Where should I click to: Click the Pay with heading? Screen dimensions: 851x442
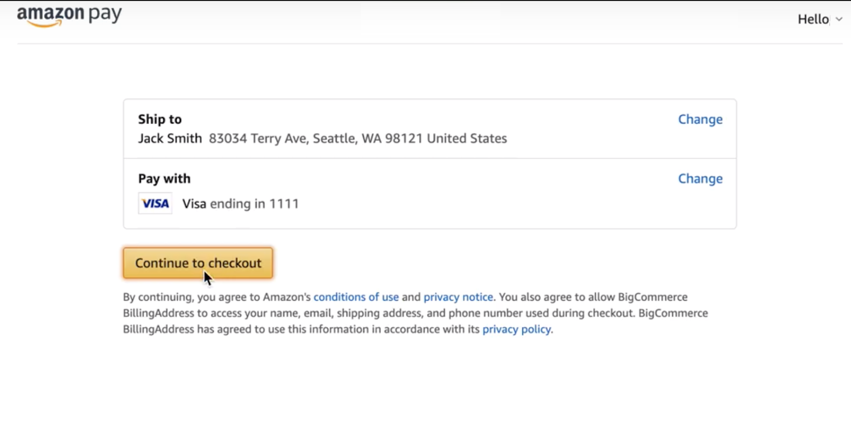tap(164, 178)
